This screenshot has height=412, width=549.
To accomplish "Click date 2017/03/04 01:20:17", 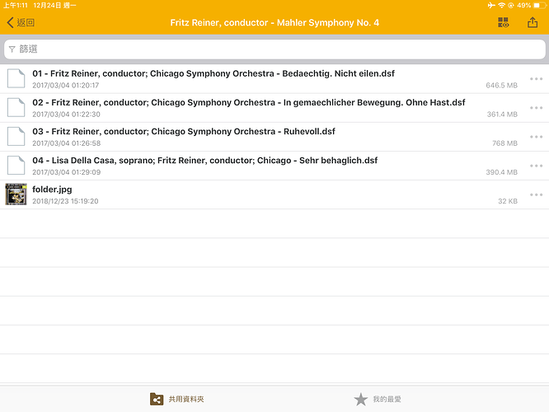I will click(66, 86).
